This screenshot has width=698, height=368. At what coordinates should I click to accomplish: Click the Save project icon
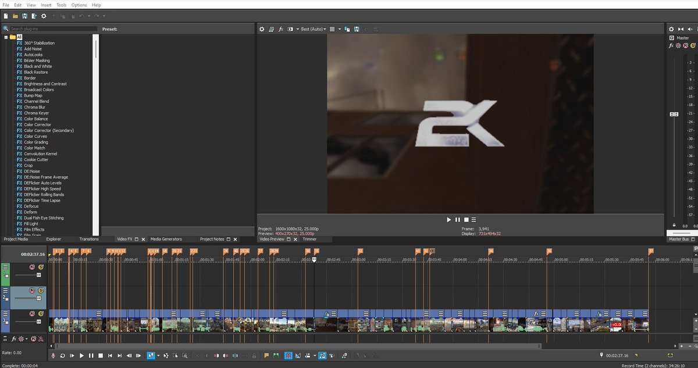(24, 16)
